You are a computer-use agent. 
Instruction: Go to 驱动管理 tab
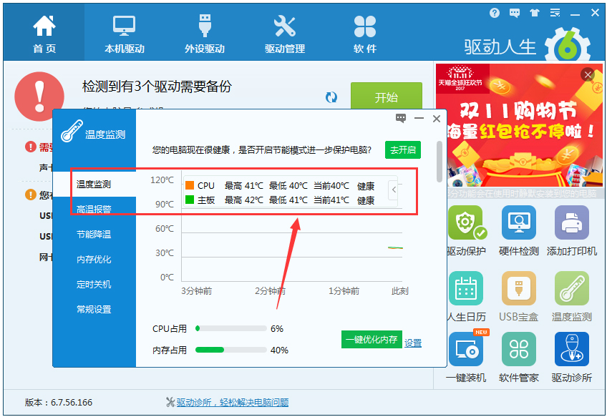285,34
